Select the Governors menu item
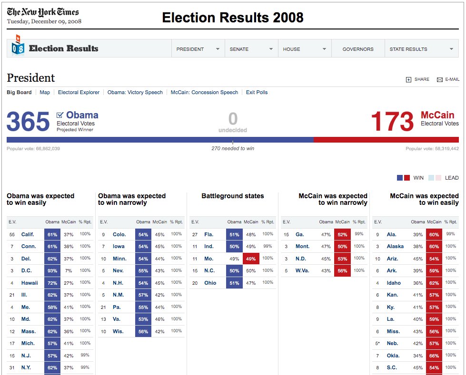Image resolution: width=466 pixels, height=375 pixels. point(358,49)
